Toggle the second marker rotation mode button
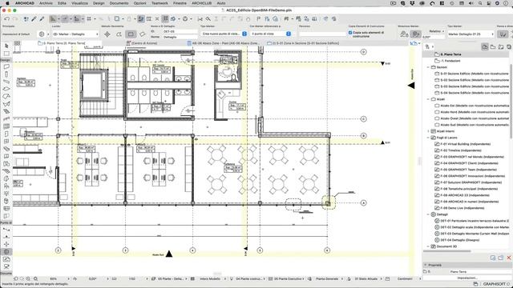 point(415,34)
